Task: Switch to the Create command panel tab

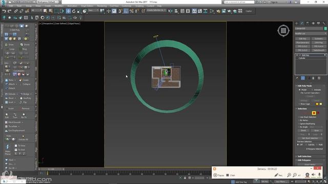Action: point(296,23)
